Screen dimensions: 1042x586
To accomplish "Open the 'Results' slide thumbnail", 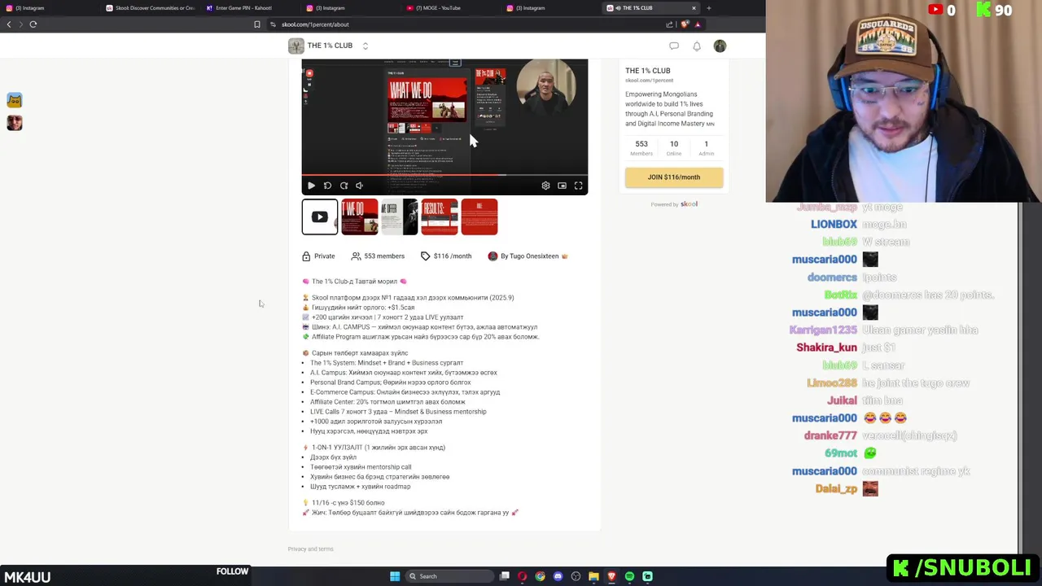I will [439, 216].
